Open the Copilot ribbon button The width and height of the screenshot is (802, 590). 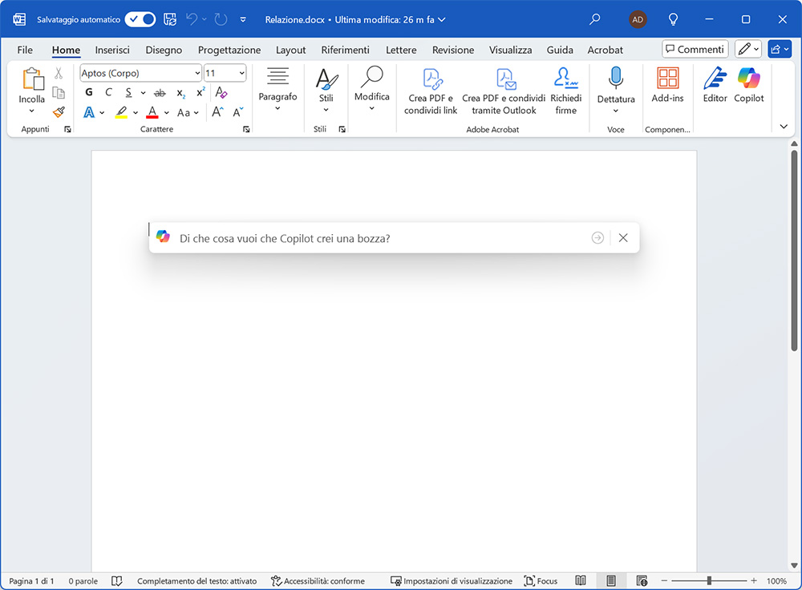click(x=748, y=86)
